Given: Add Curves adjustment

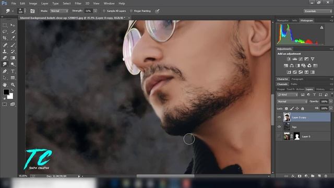Looking at the screenshot, I should 301,59.
